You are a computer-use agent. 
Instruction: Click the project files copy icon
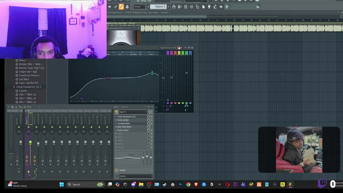pyautogui.click(x=203, y=7)
